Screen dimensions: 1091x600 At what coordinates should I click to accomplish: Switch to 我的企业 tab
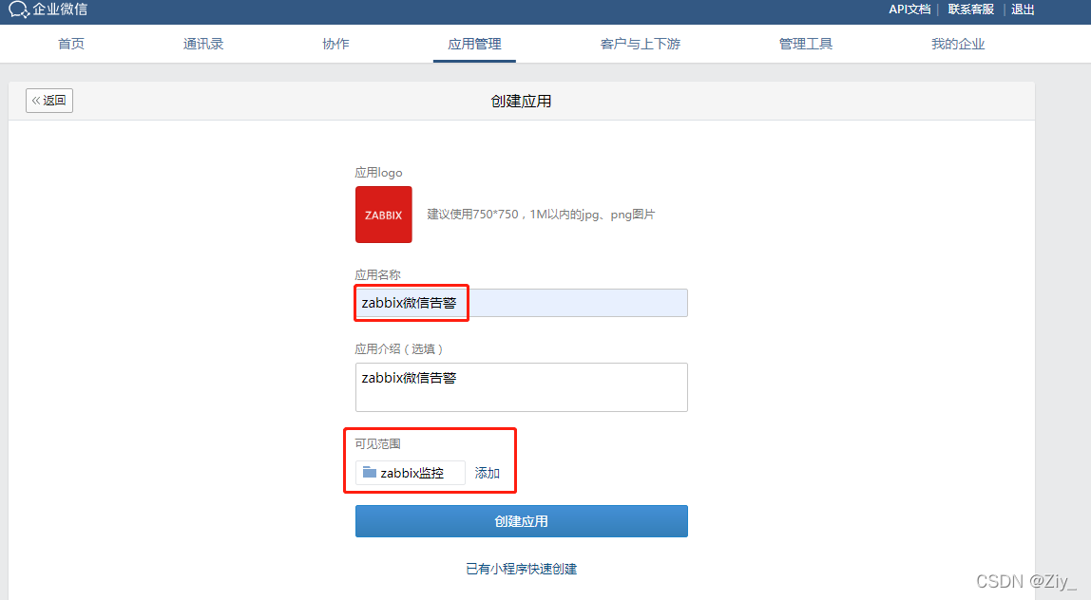point(958,44)
